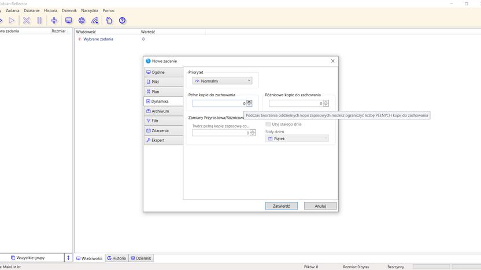Add new task with plus icon
Image resolution: width=481 pixels, height=270 pixels.
point(54,21)
